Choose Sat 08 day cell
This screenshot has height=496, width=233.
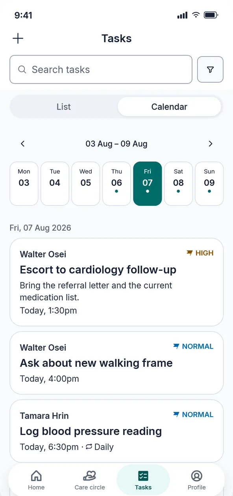coord(179,184)
